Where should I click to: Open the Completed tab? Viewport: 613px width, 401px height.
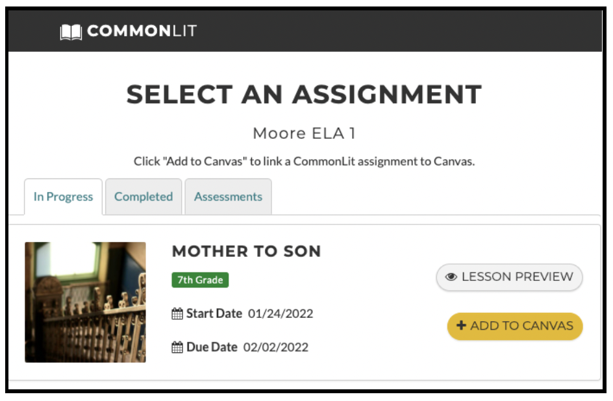(144, 197)
